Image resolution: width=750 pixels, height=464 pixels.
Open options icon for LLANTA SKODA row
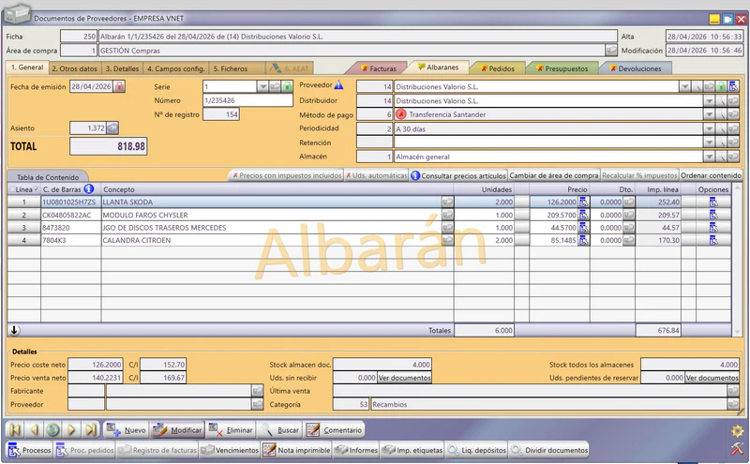(x=713, y=202)
